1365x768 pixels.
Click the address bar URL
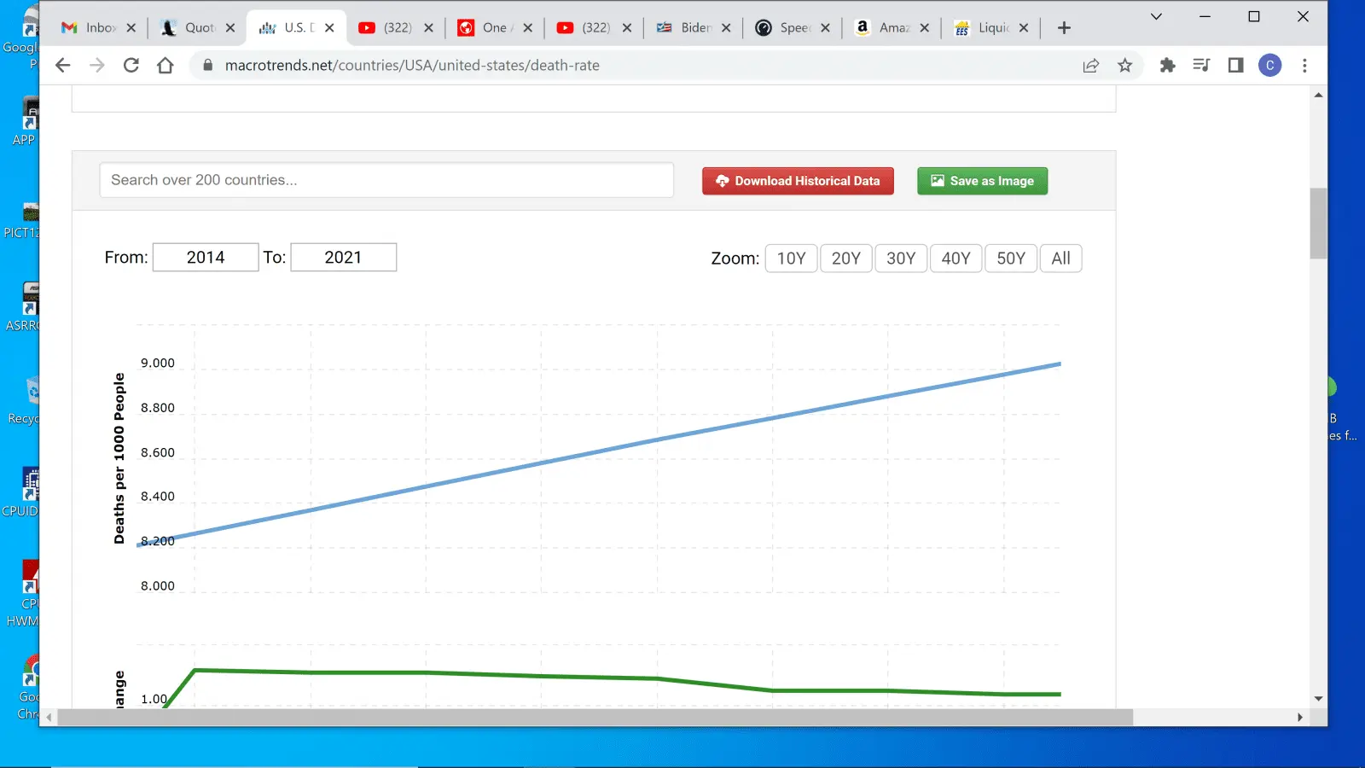coord(412,66)
